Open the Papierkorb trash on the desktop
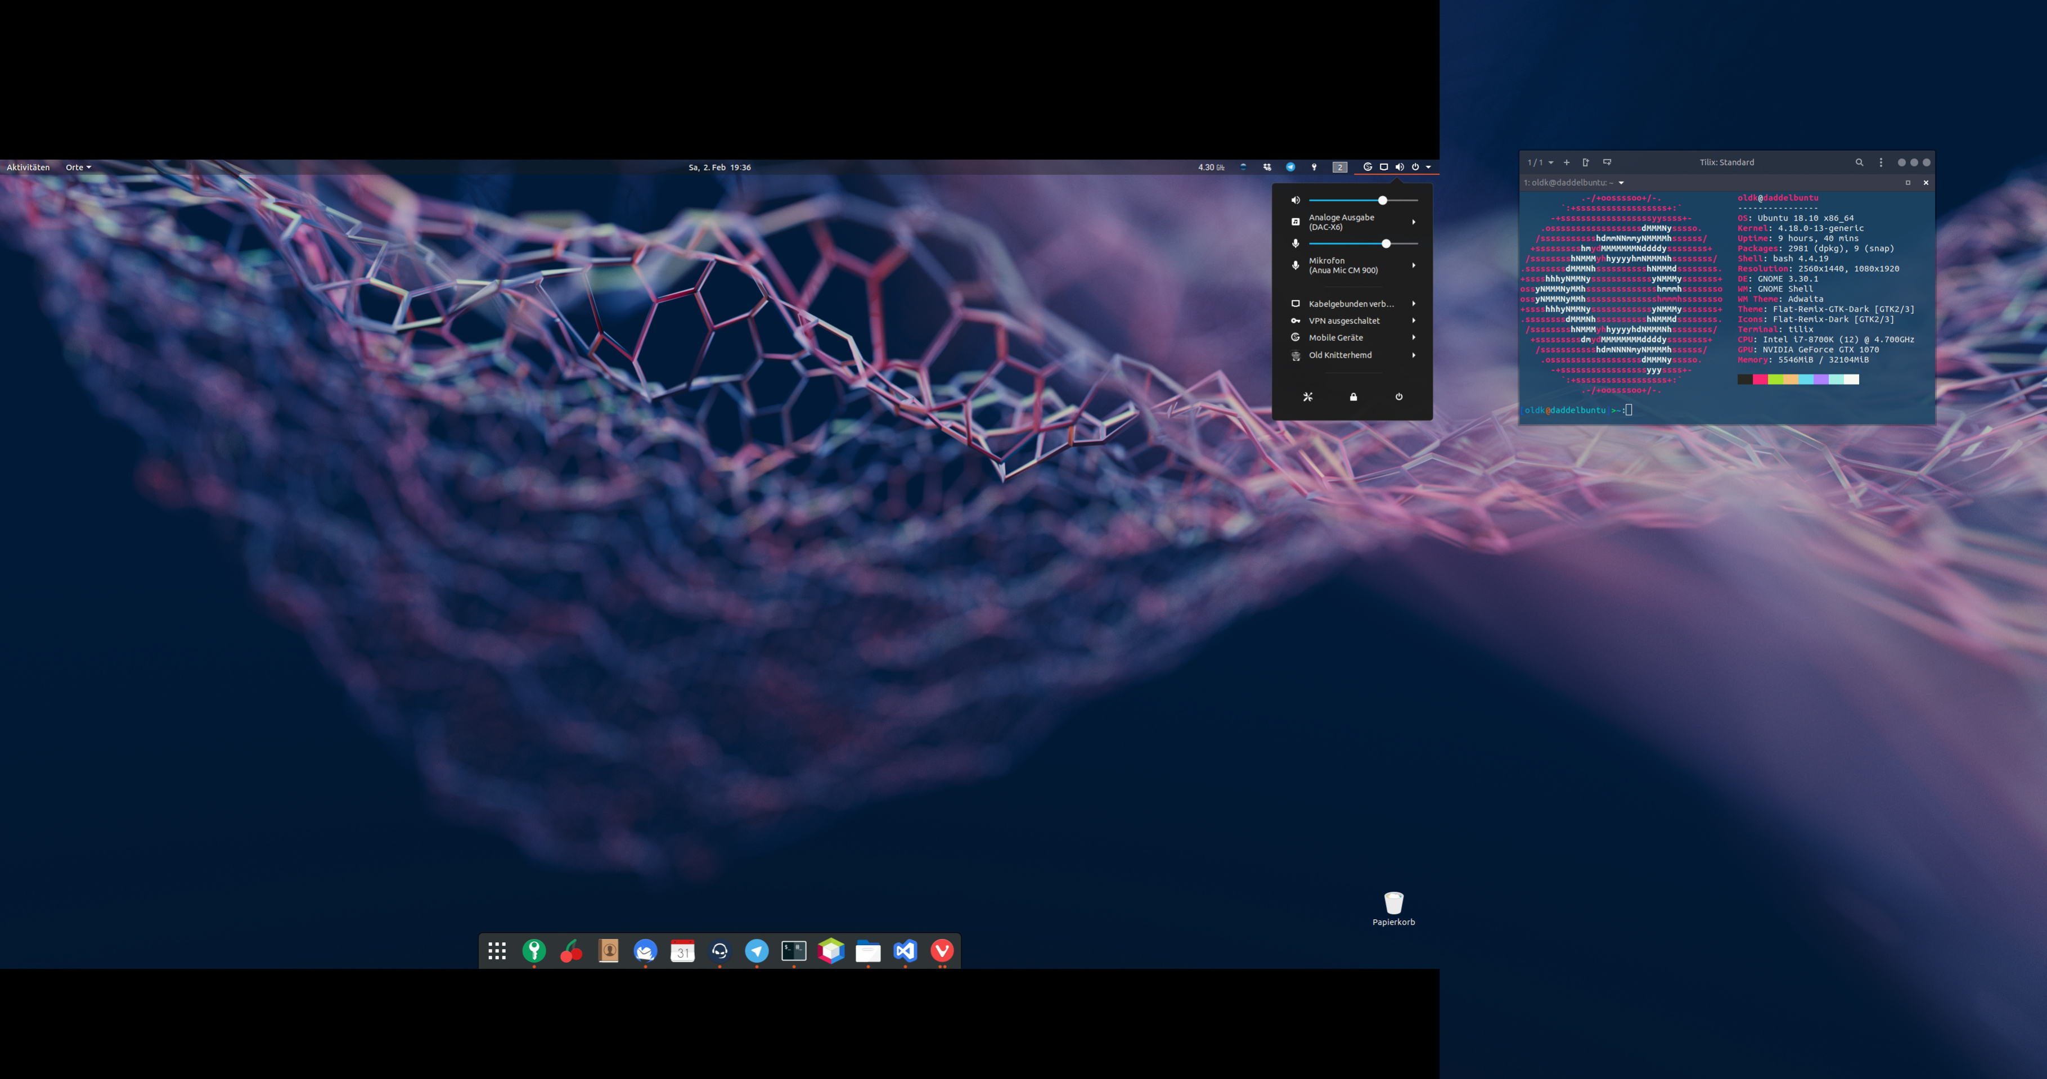 pyautogui.click(x=1394, y=908)
